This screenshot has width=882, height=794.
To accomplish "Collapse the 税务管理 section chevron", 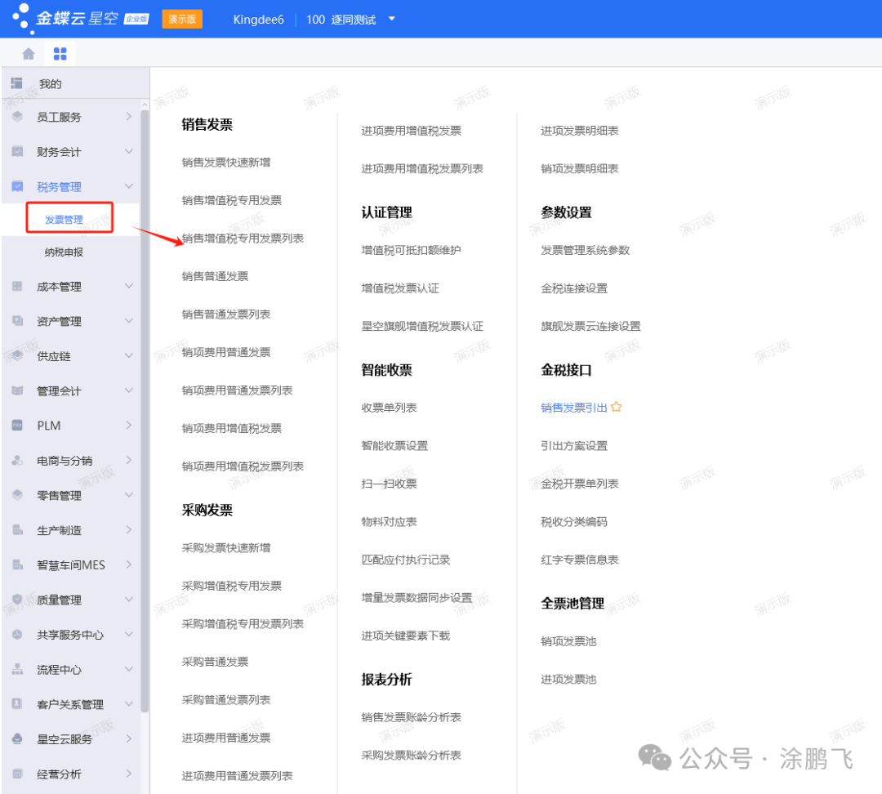I will click(128, 187).
